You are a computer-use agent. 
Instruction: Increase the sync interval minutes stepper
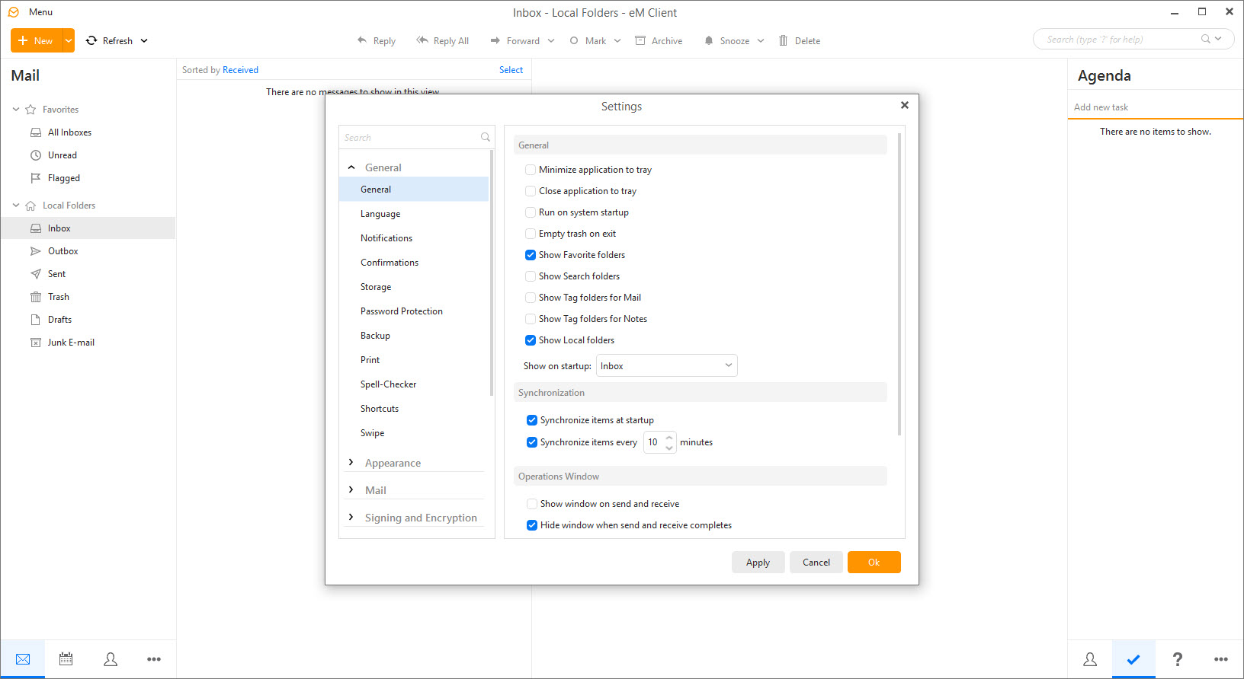pos(669,438)
